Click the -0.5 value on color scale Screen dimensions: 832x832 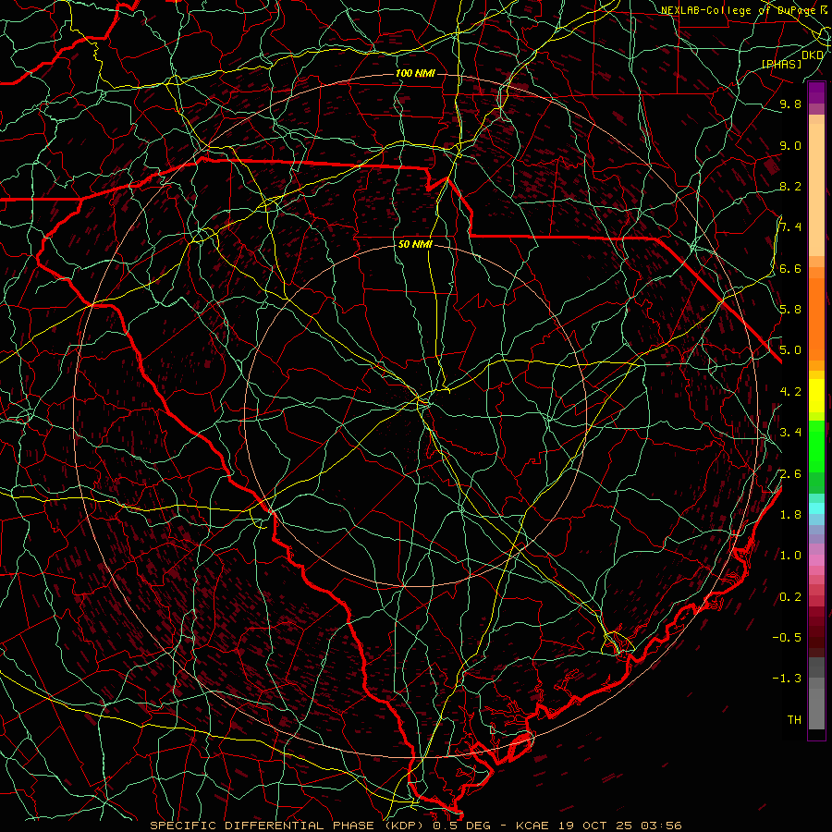pyautogui.click(x=787, y=638)
